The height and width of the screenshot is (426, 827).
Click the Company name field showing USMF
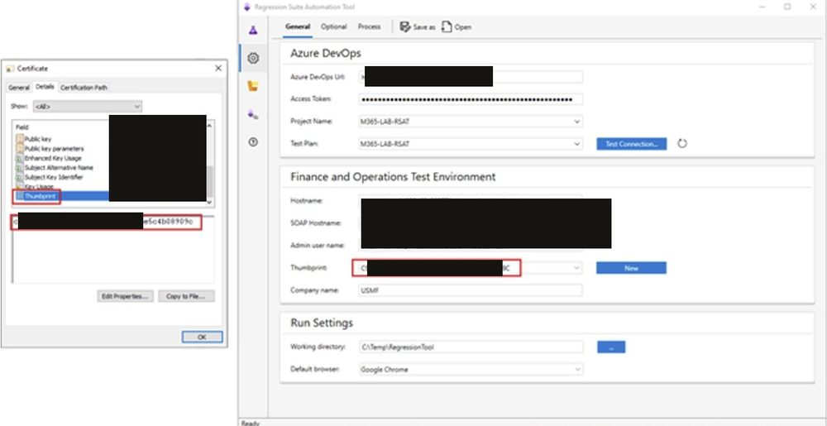pyautogui.click(x=471, y=290)
